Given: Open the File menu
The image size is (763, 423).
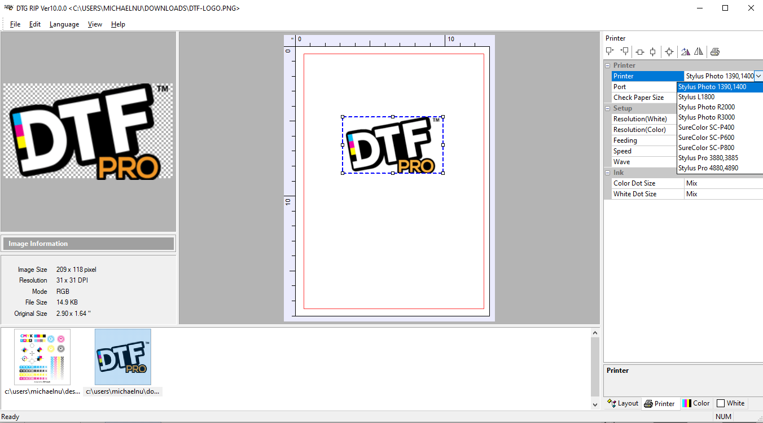Looking at the screenshot, I should [x=15, y=24].
